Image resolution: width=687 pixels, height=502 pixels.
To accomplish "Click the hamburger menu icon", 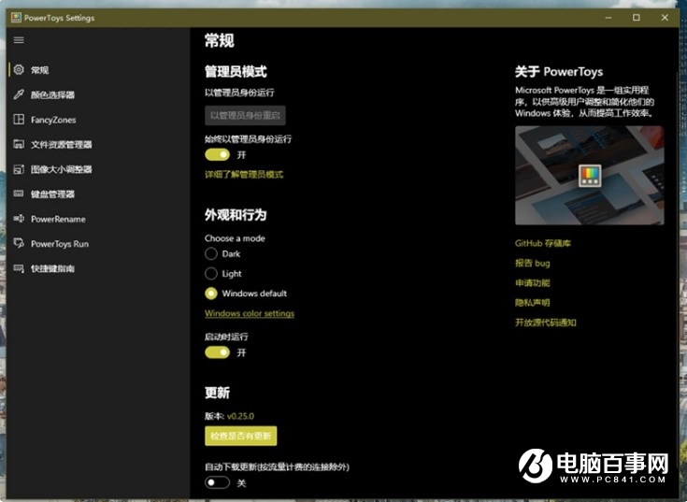I will click(x=19, y=40).
